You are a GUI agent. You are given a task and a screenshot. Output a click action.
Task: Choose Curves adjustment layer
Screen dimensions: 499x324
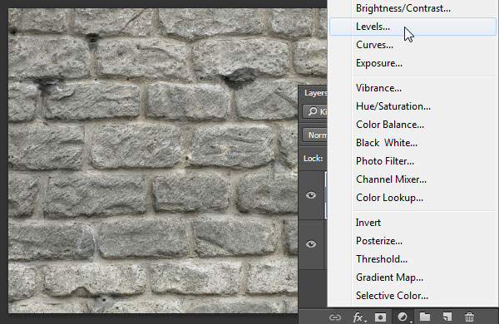click(374, 45)
